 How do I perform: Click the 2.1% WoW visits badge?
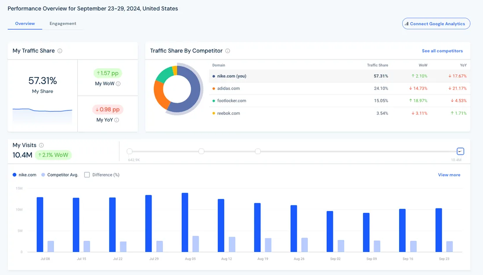(x=53, y=155)
